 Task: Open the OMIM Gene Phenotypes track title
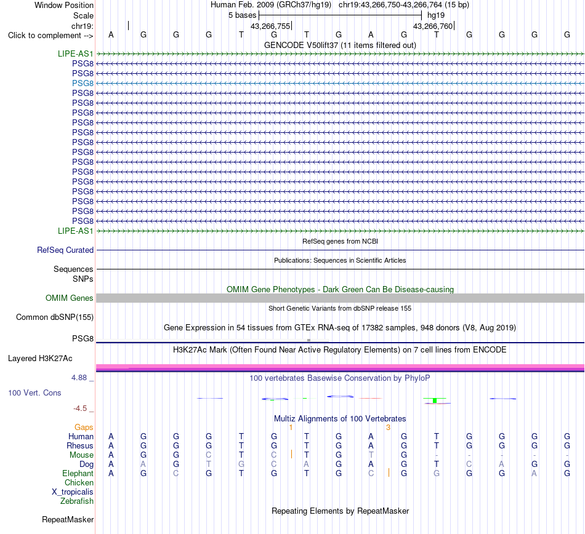click(x=340, y=290)
